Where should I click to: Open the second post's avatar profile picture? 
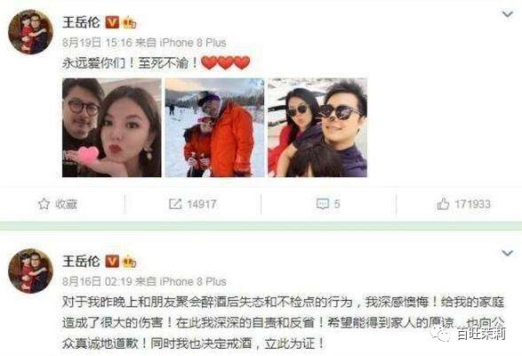(30, 271)
